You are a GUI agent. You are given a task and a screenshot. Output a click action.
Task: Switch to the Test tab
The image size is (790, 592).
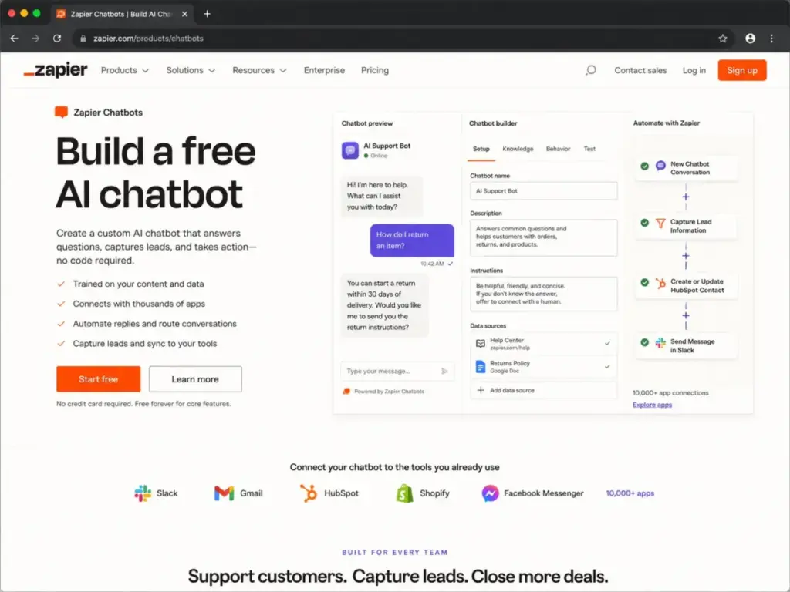[x=589, y=149]
